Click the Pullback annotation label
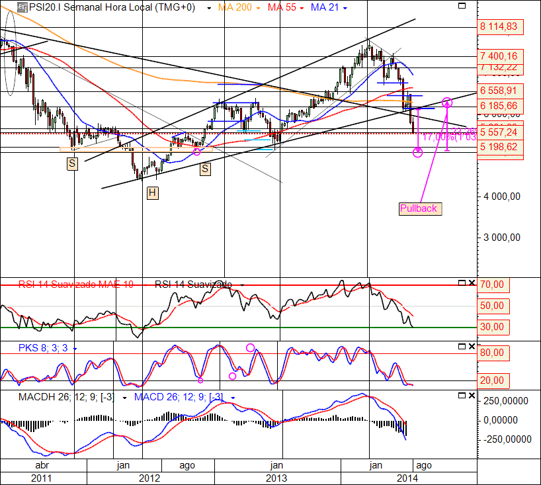 pos(420,209)
